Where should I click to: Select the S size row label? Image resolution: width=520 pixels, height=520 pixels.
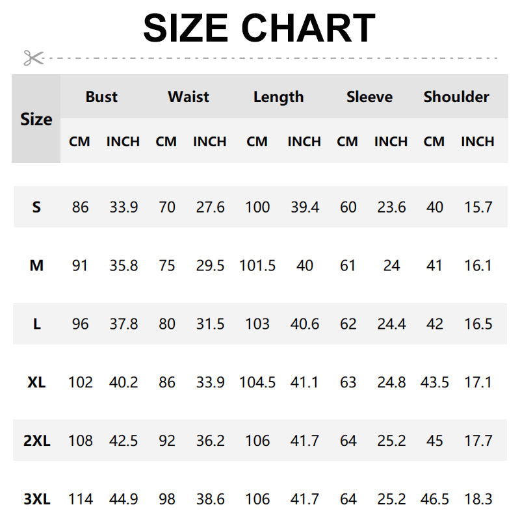[x=36, y=207]
